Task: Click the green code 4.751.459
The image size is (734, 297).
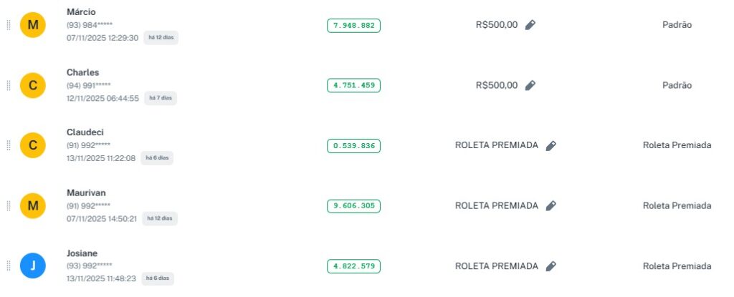Action: pos(353,85)
